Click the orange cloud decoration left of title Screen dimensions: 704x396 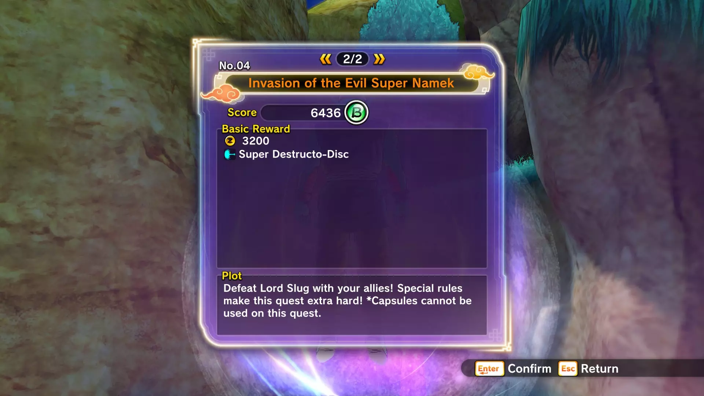[223, 93]
